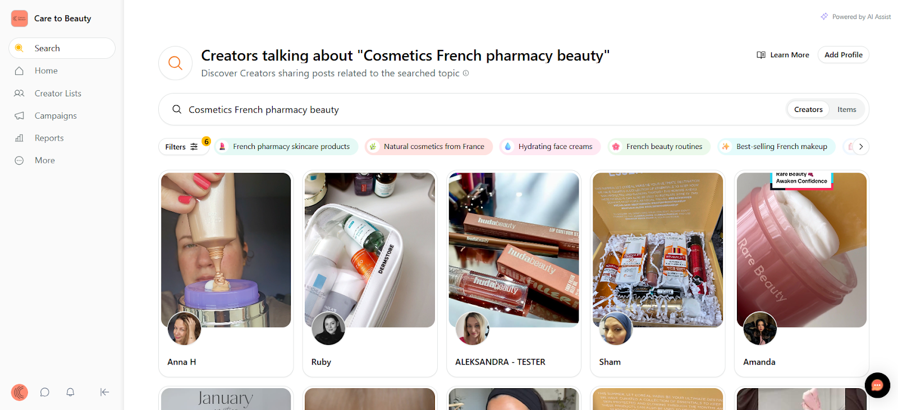Open Creator Lists from the sidebar
The image size is (898, 410).
coord(57,93)
